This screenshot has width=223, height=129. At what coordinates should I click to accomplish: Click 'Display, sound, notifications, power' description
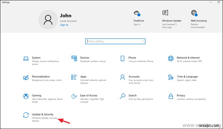45,63
